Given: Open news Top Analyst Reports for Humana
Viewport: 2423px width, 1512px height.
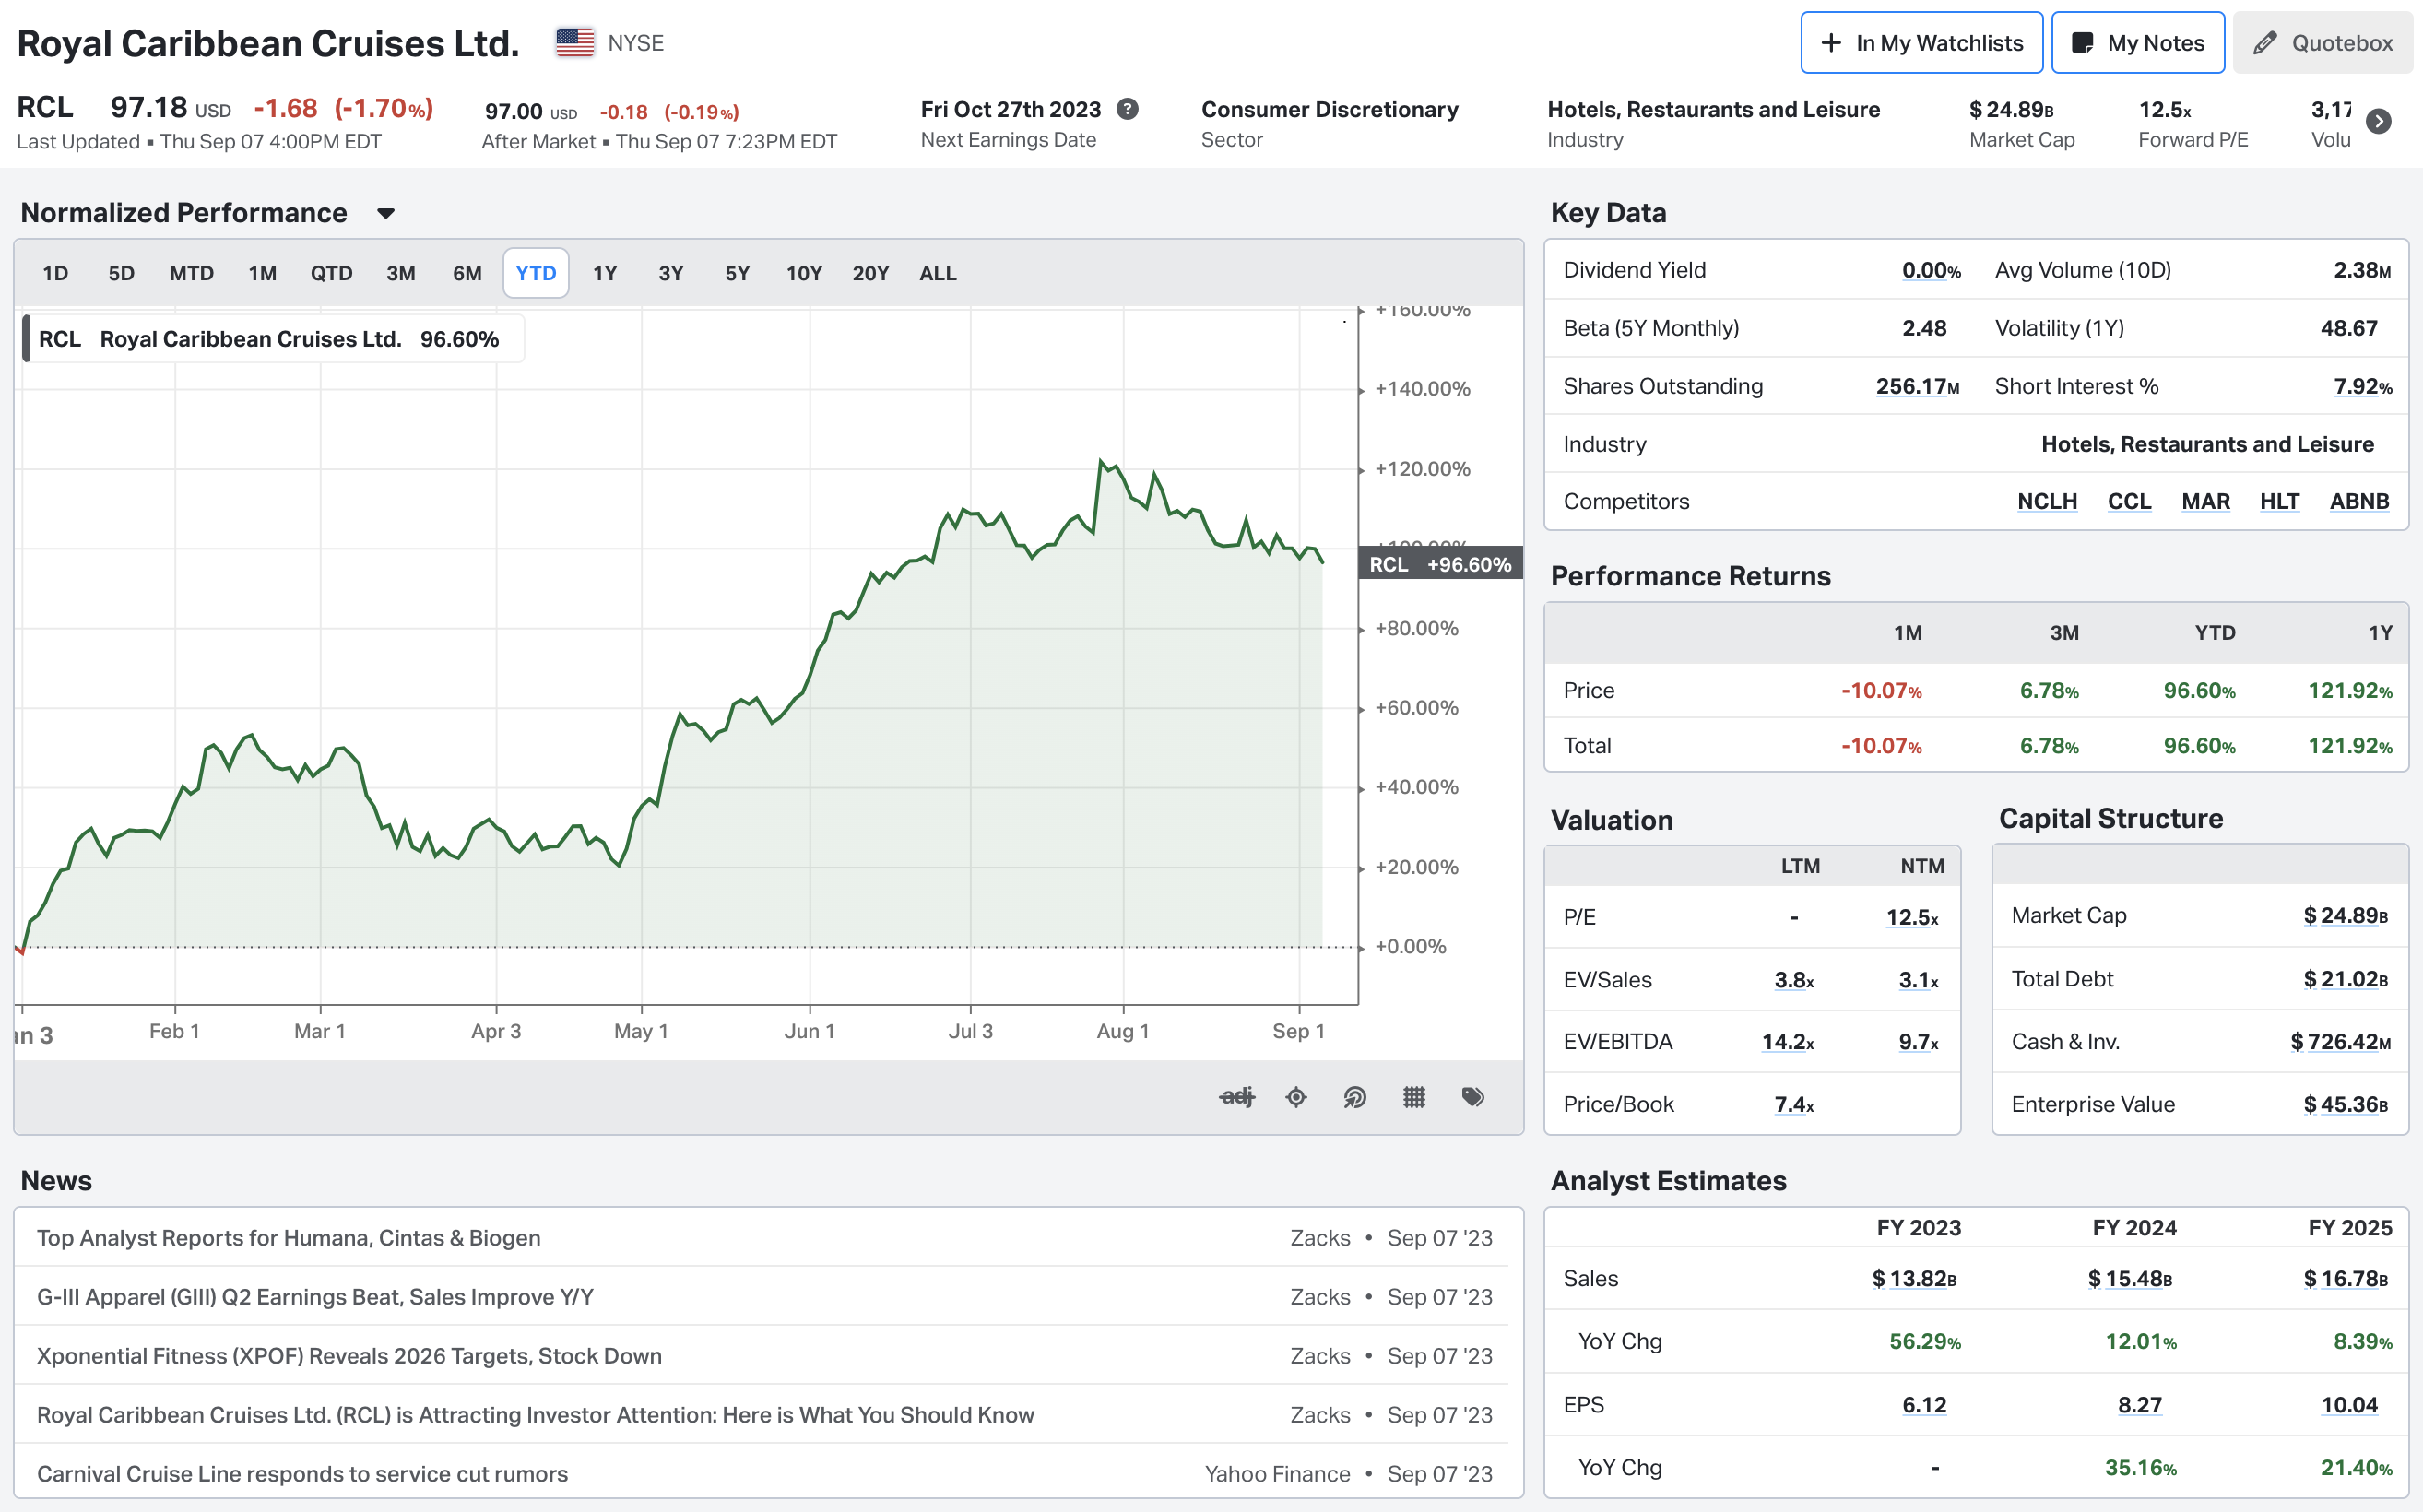Looking at the screenshot, I should [288, 1238].
